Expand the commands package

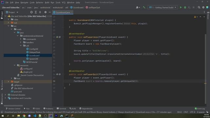(x=21, y=39)
